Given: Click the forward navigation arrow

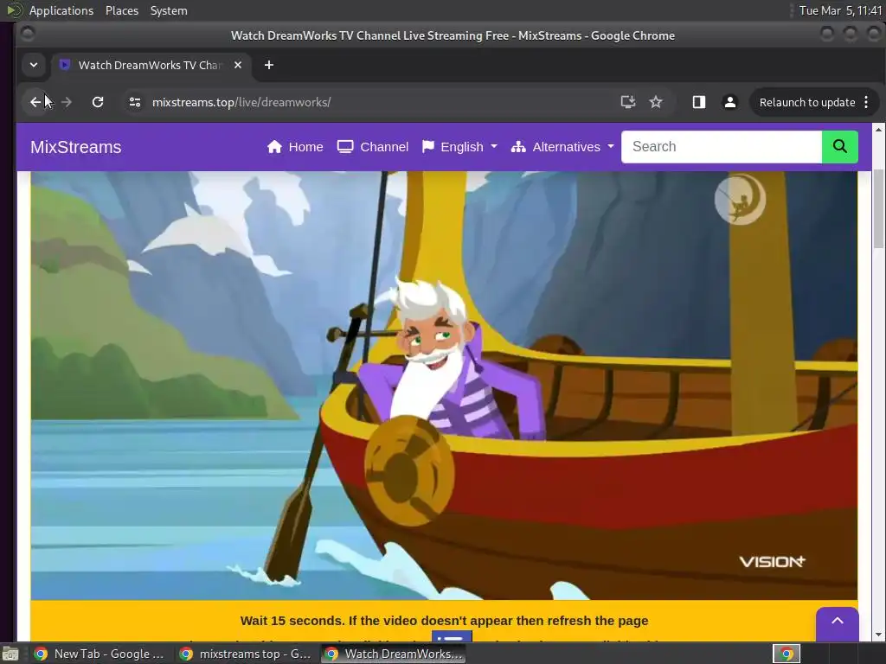Looking at the screenshot, I should click(x=67, y=102).
